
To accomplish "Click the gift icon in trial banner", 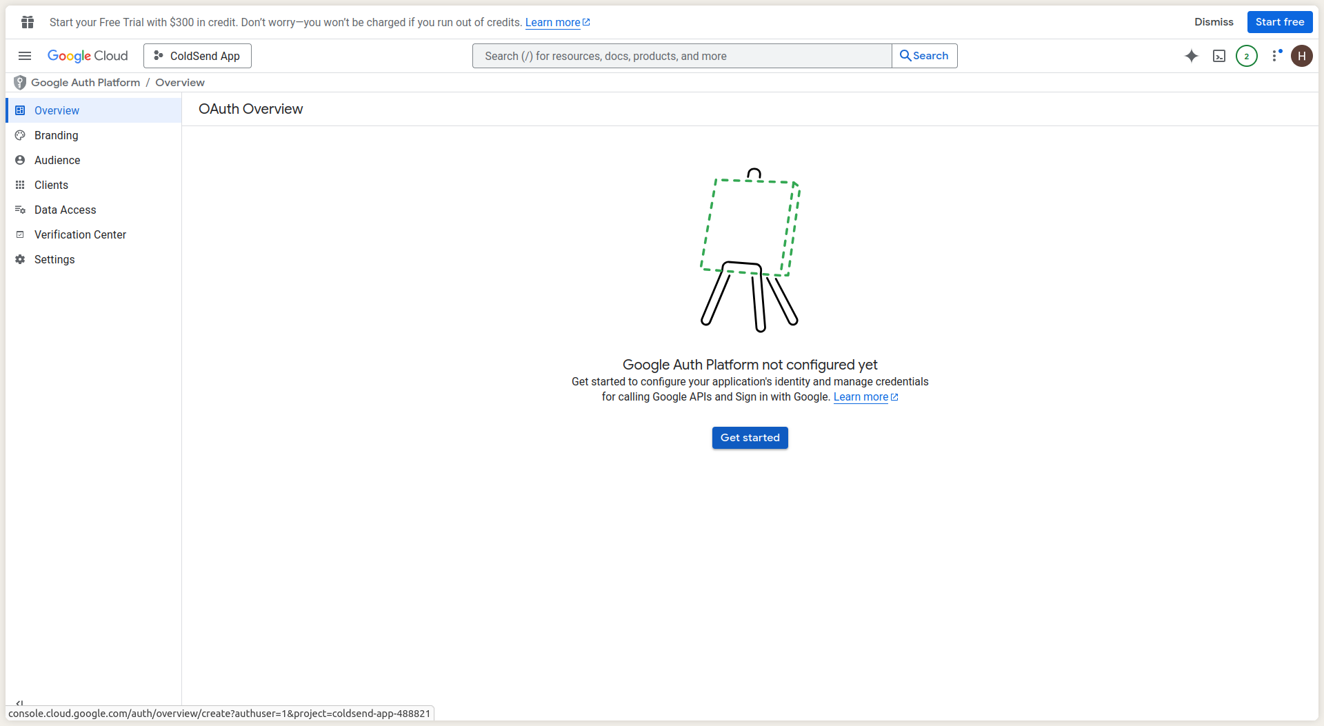I will click(x=28, y=22).
